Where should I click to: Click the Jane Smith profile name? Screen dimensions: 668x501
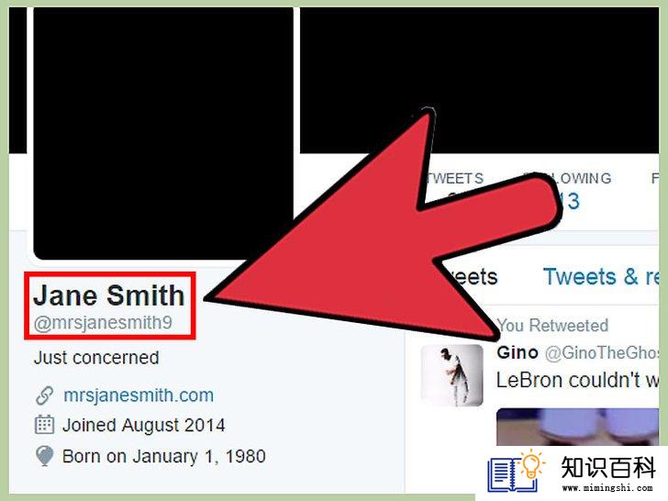(108, 295)
